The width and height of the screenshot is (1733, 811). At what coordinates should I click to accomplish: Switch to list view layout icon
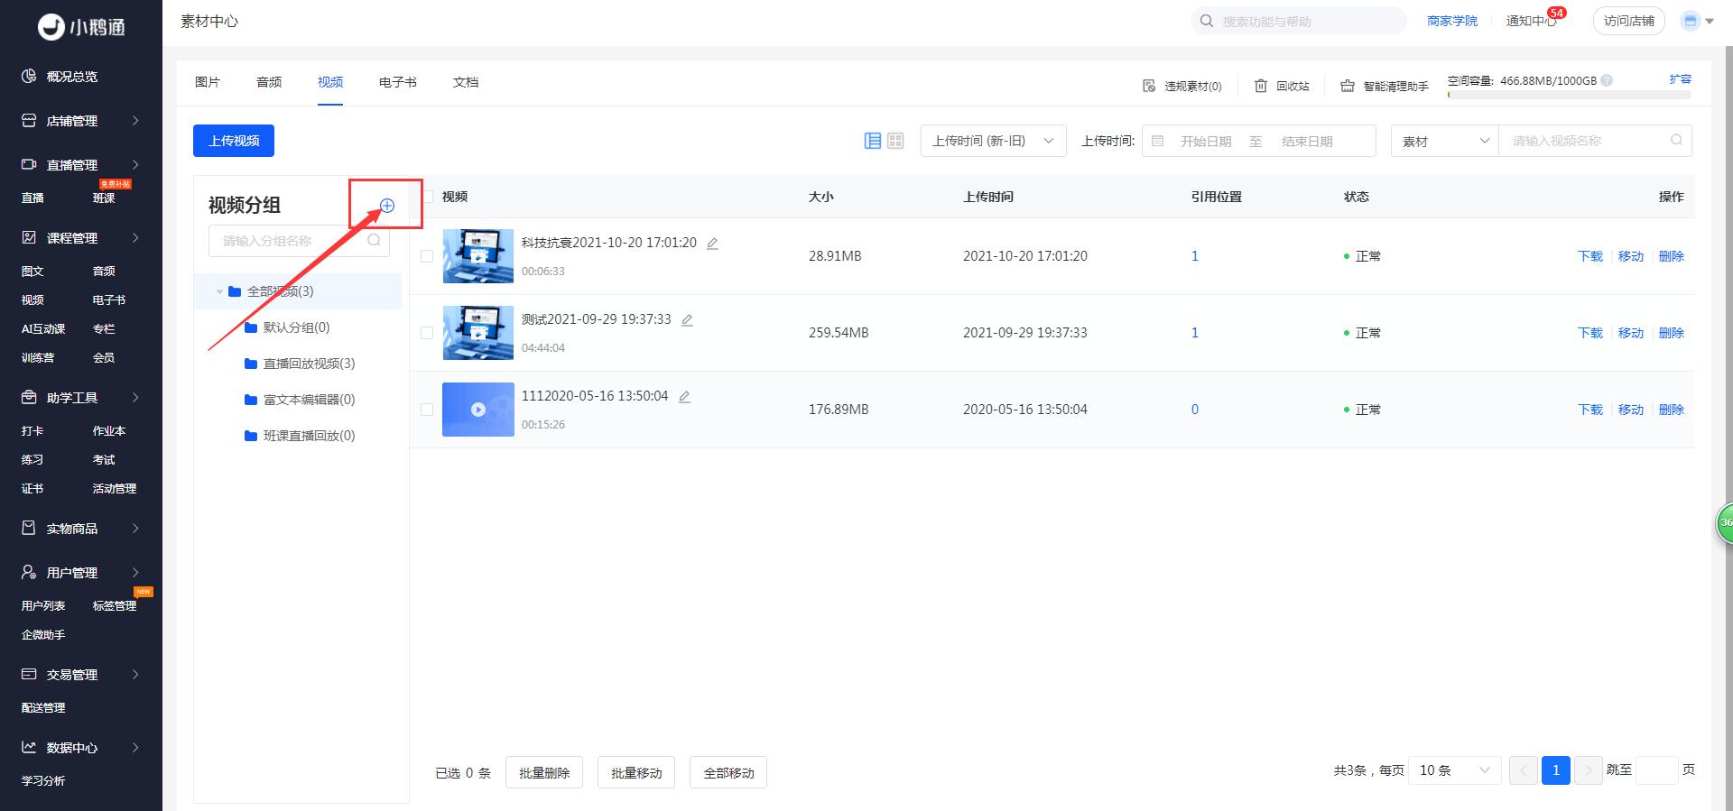873,141
